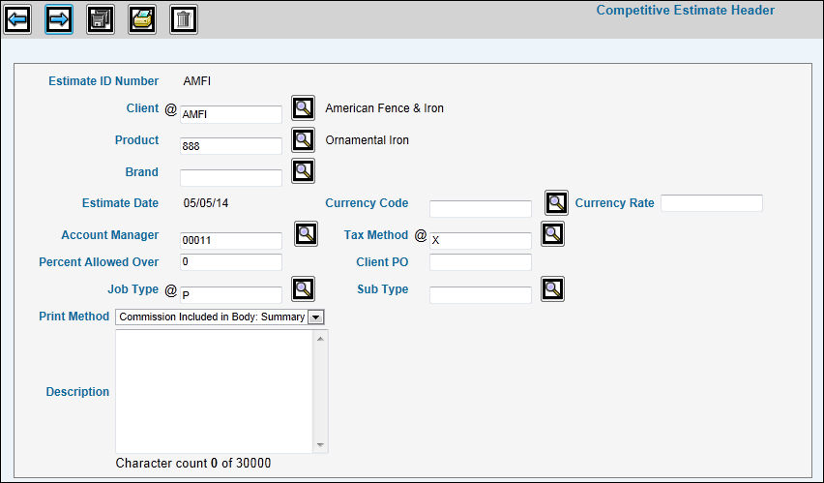Delete the estimate with the trash can icon
This screenshot has height=483, width=824.
coord(184,20)
